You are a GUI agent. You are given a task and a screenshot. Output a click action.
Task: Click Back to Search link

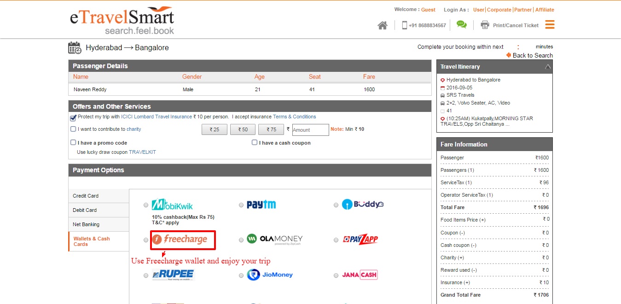pyautogui.click(x=533, y=55)
